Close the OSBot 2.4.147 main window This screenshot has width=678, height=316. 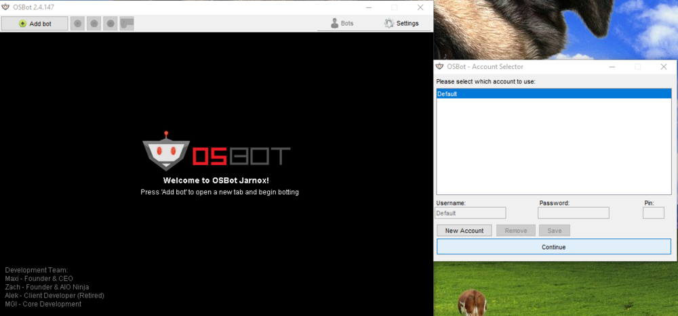point(420,7)
